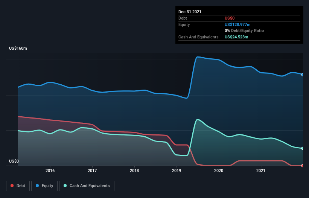Screen dimensions: 309x198
Task: Click the 2021 x-axis label
Action: pyautogui.click(x=261, y=171)
